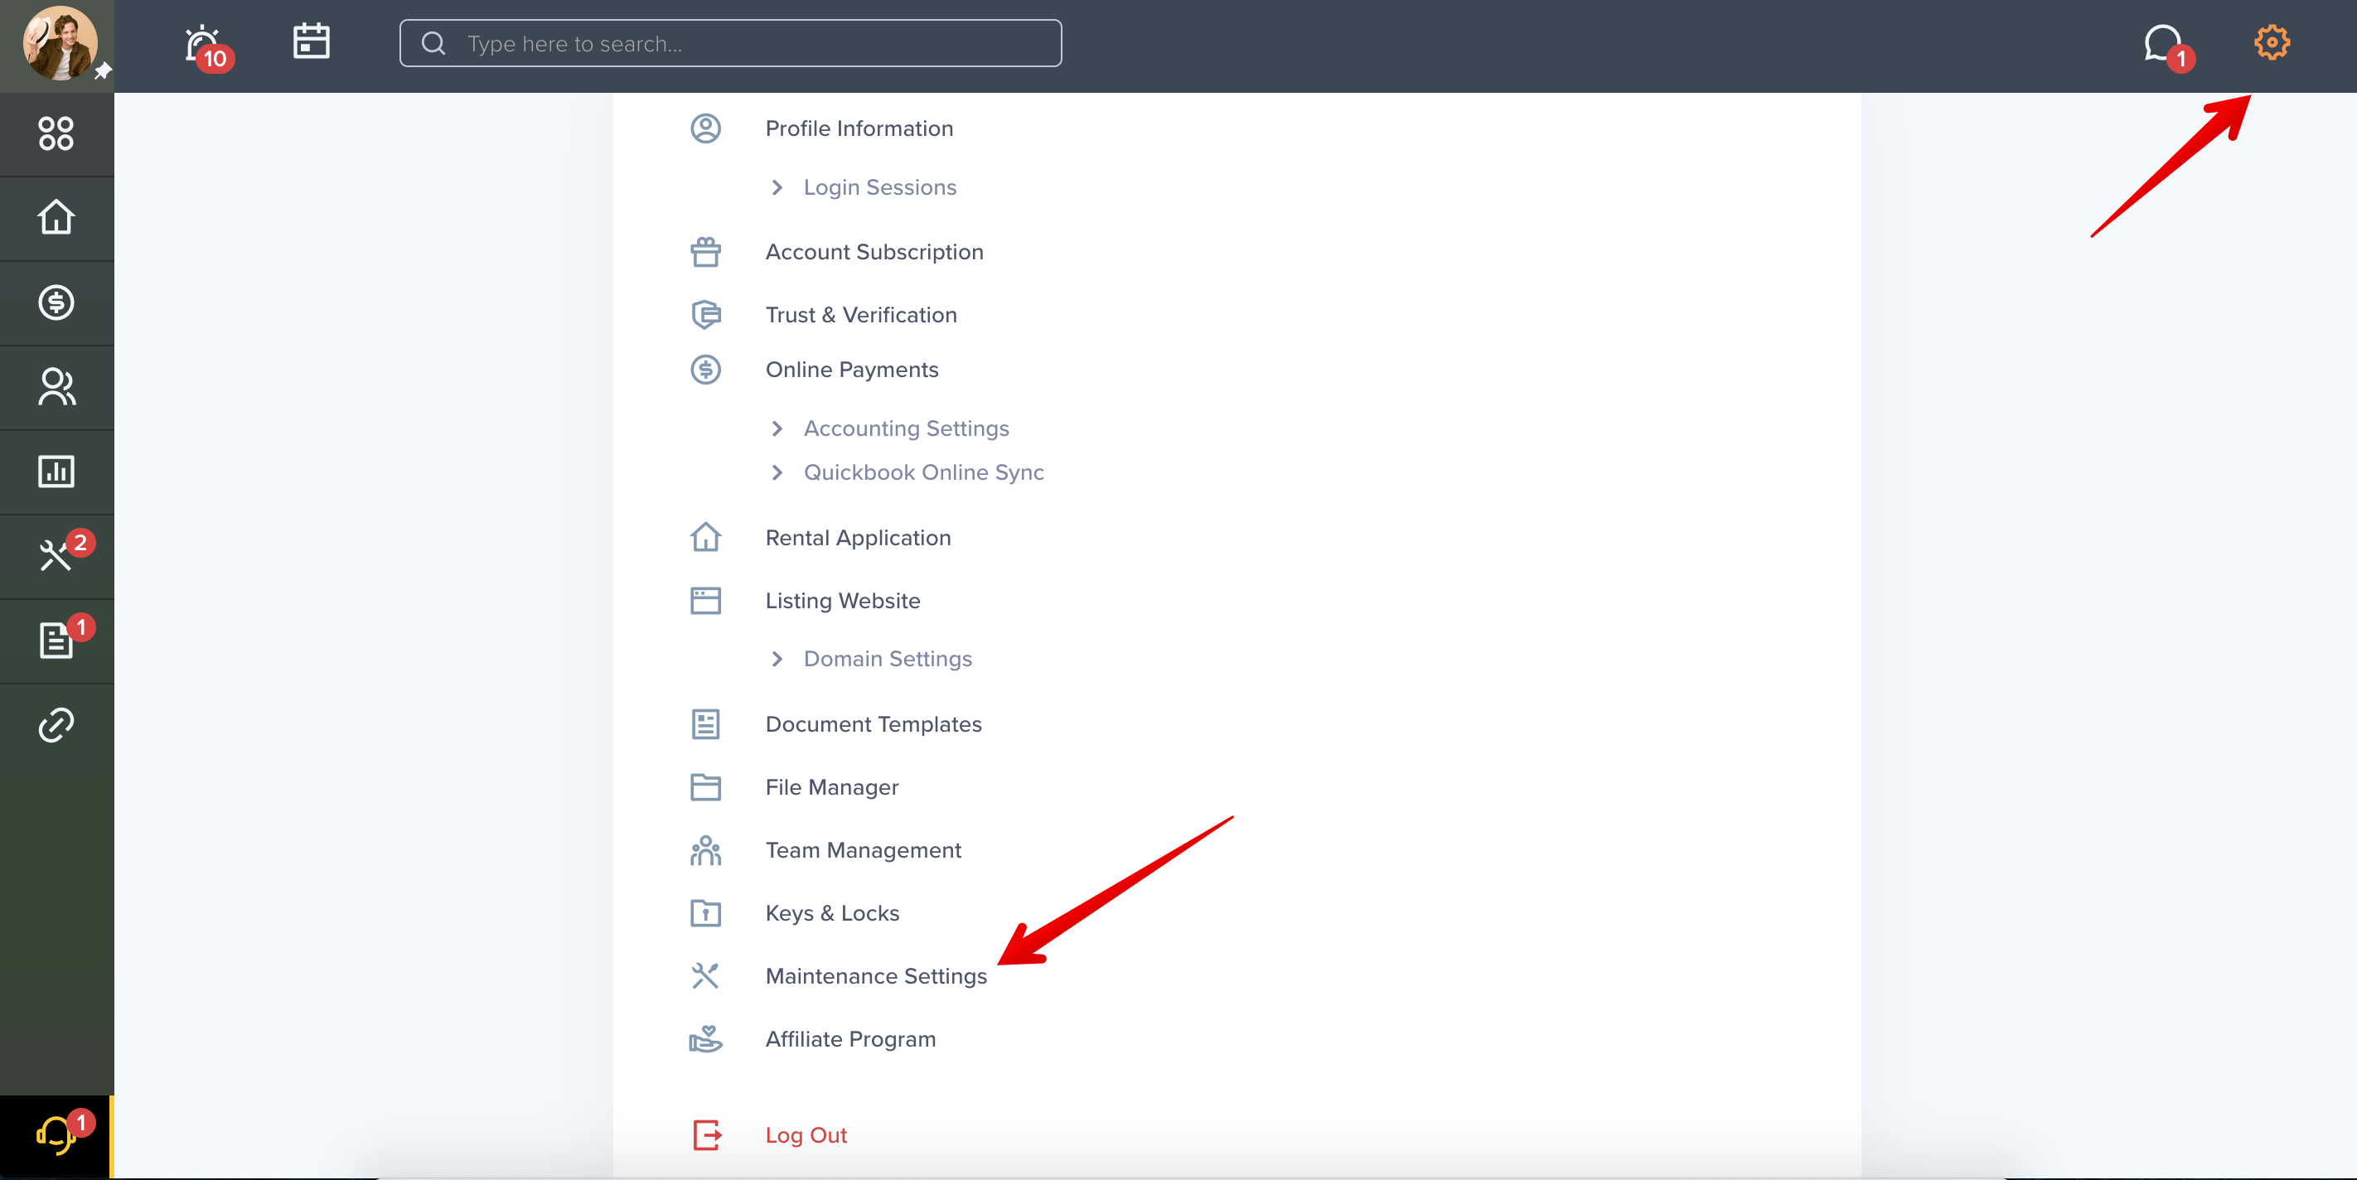Toggle the sidebar pin icon near avatar
The width and height of the screenshot is (2357, 1180).
click(104, 70)
